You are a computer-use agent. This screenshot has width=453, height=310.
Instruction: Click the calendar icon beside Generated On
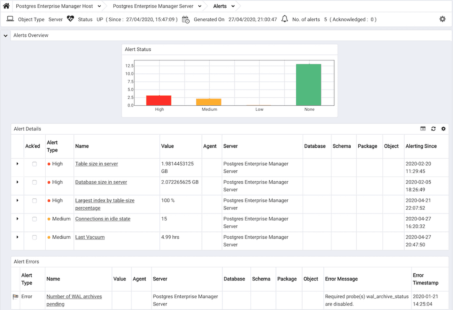(185, 19)
